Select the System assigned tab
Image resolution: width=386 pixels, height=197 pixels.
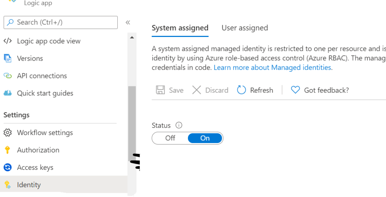(x=180, y=28)
